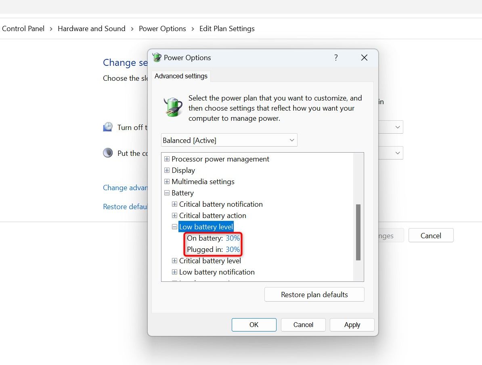This screenshot has width=482, height=365.
Task: Select the Advanced settings tab
Action: [x=181, y=76]
